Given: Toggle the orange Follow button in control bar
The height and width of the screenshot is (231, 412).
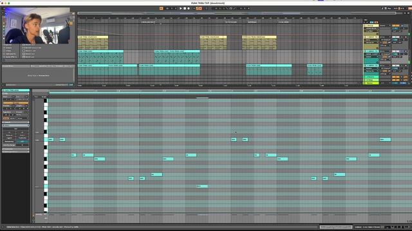Looking at the screenshot, I should coord(162,8).
